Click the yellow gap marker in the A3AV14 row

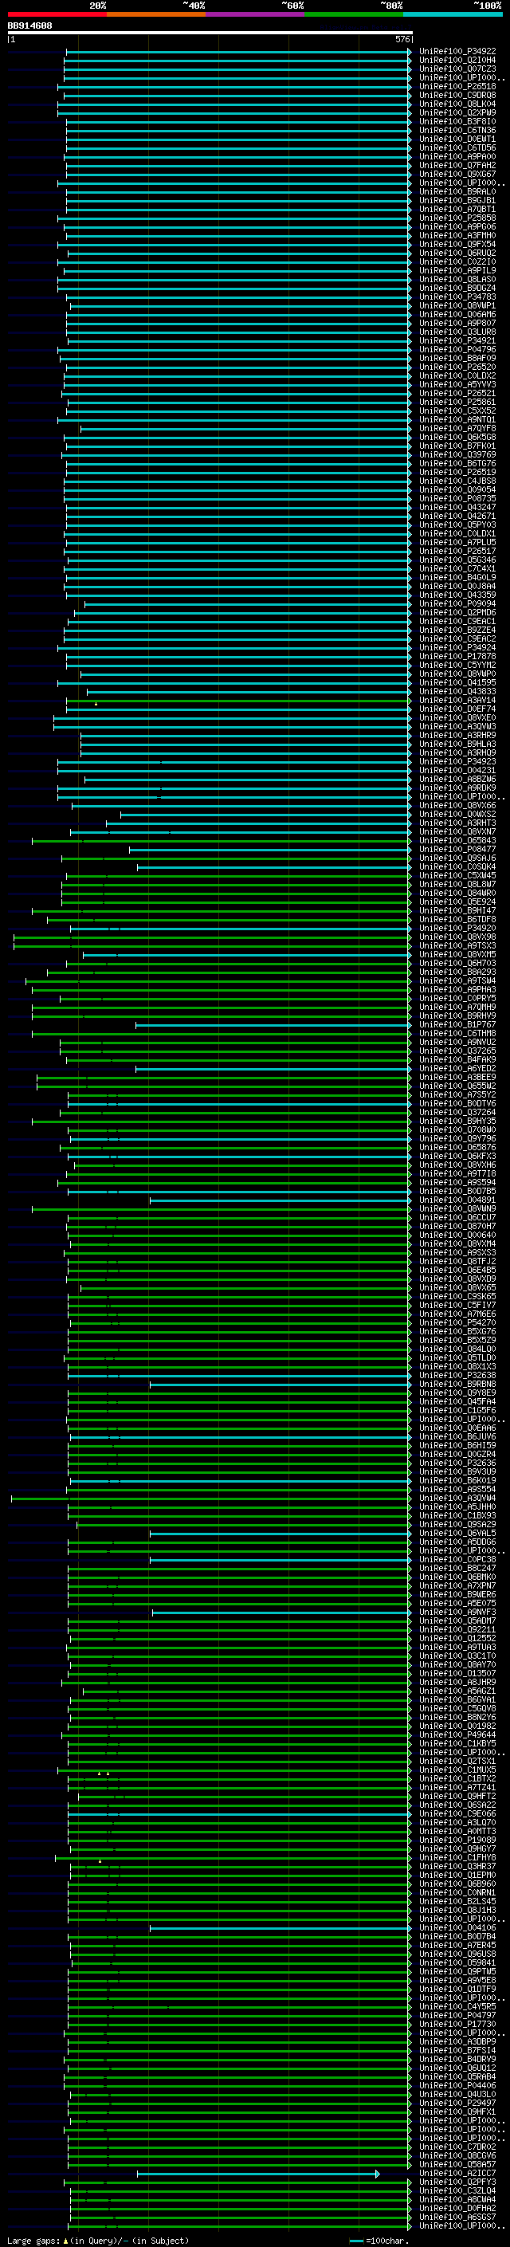[96, 704]
